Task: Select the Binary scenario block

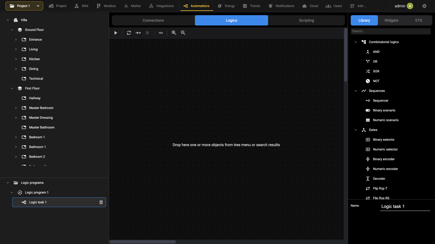Action: 384,110
